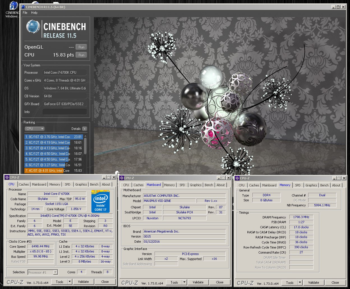Open the File menu in Cinebench
This screenshot has height=289, width=350.
tap(25, 13)
